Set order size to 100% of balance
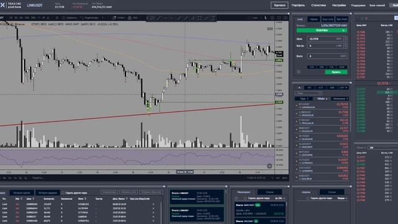The image size is (398, 224). pyautogui.click(x=341, y=67)
